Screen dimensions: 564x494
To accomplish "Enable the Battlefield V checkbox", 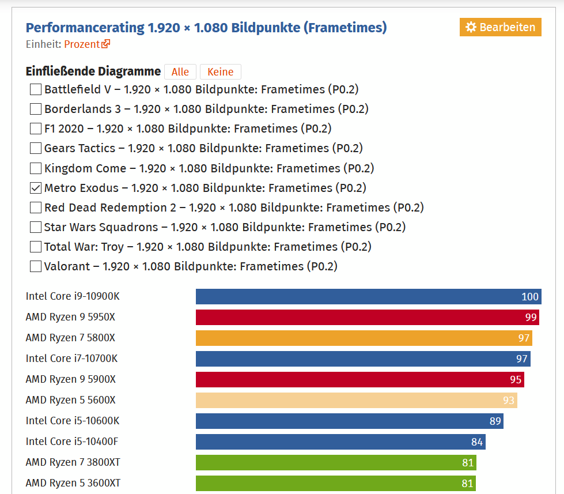I will click(36, 89).
